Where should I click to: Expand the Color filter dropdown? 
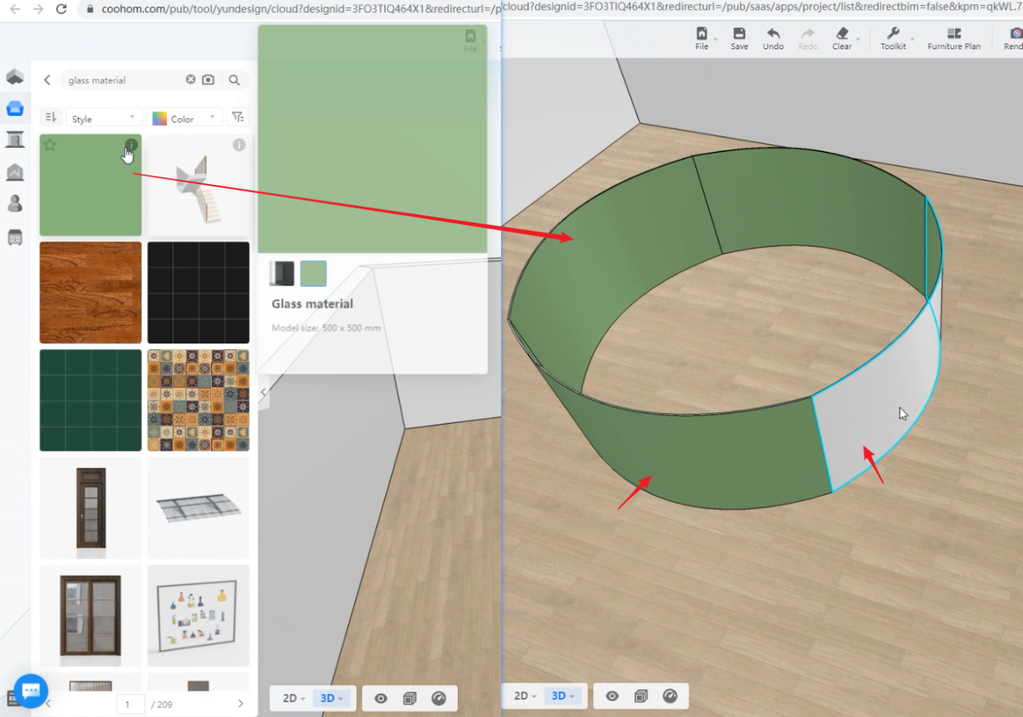[x=186, y=118]
